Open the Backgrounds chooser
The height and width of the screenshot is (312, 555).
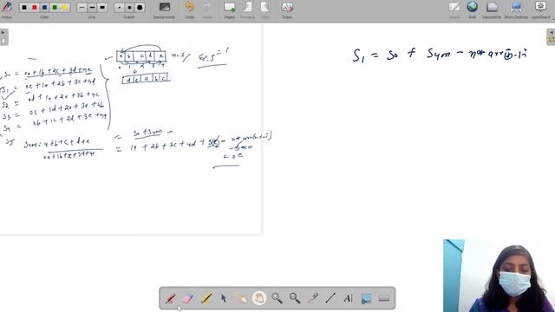[164, 10]
